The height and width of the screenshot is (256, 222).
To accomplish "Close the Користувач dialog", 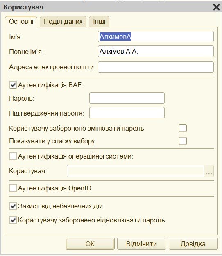I will (x=216, y=7).
